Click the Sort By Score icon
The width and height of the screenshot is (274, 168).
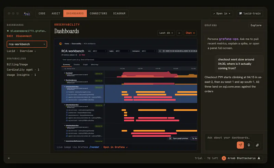(x=65, y=69)
